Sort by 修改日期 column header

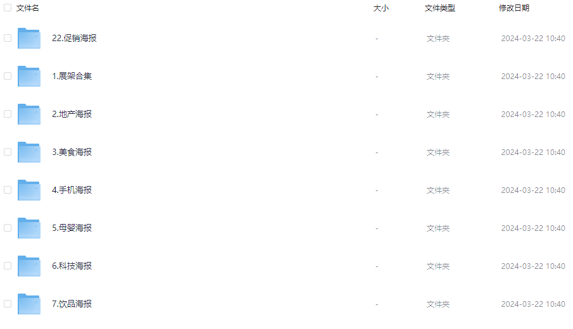(513, 8)
